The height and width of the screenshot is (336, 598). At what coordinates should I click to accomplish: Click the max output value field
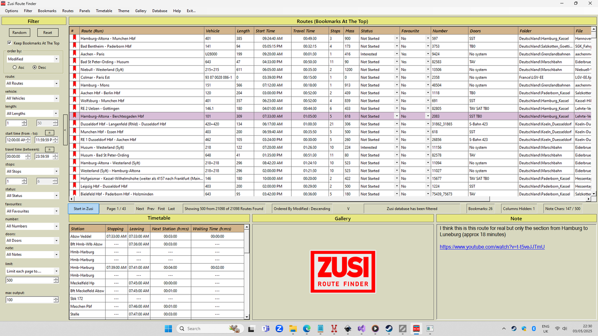[29, 300]
